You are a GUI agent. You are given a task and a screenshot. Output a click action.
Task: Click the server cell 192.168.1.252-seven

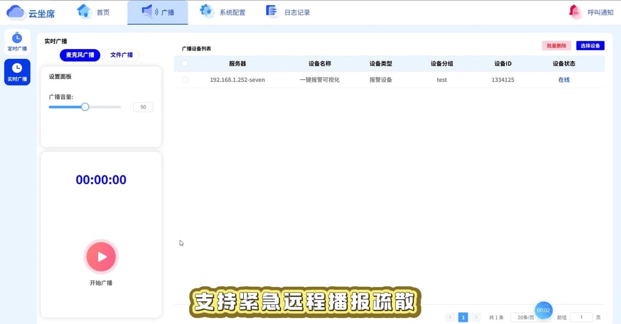pyautogui.click(x=238, y=80)
